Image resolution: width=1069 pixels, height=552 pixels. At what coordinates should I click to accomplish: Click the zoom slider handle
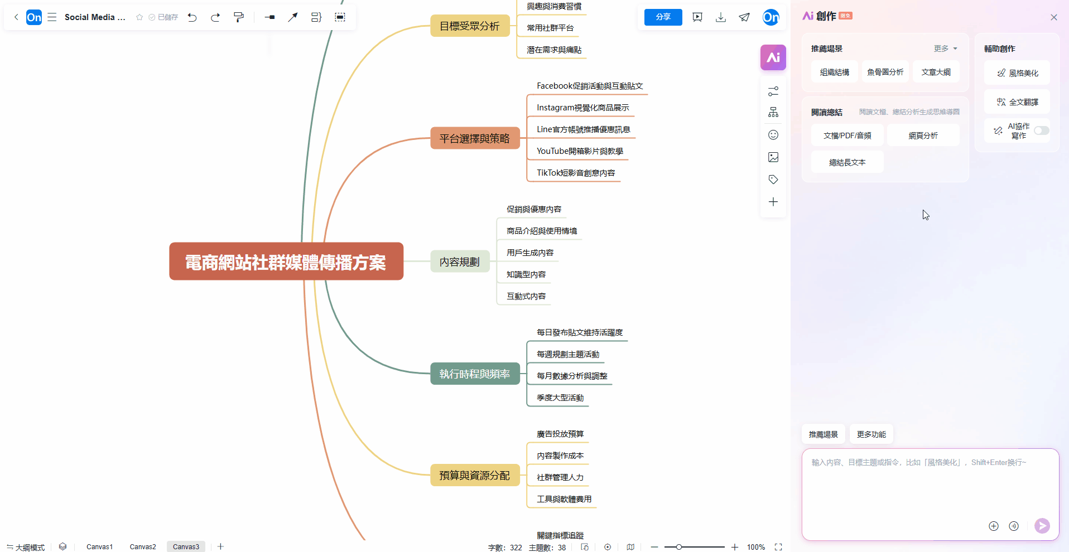tap(679, 547)
